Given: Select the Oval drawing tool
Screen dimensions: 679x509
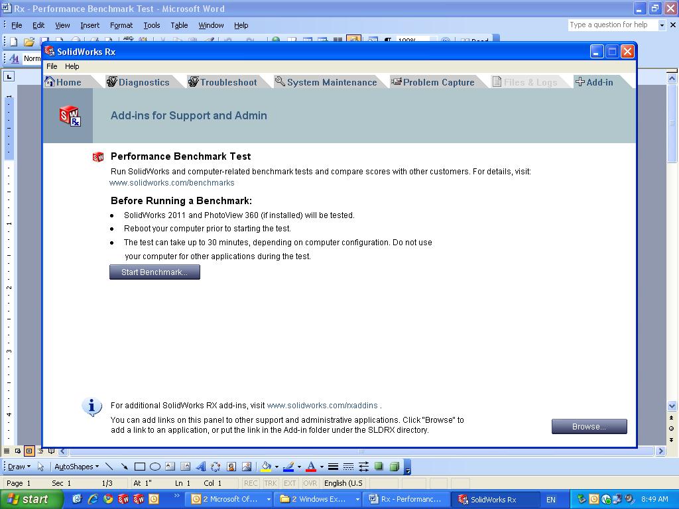Looking at the screenshot, I should tap(155, 467).
